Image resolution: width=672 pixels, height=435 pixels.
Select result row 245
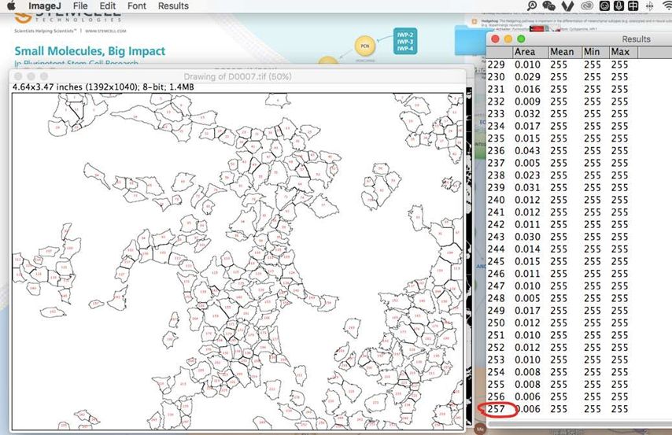[x=578, y=261]
